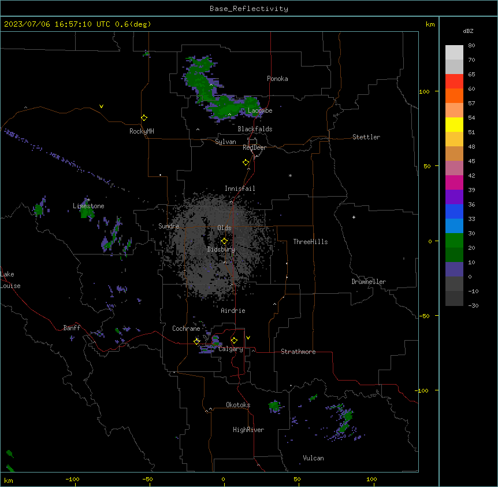
Task: Click the Blackfalds city label
Action: tap(255, 129)
